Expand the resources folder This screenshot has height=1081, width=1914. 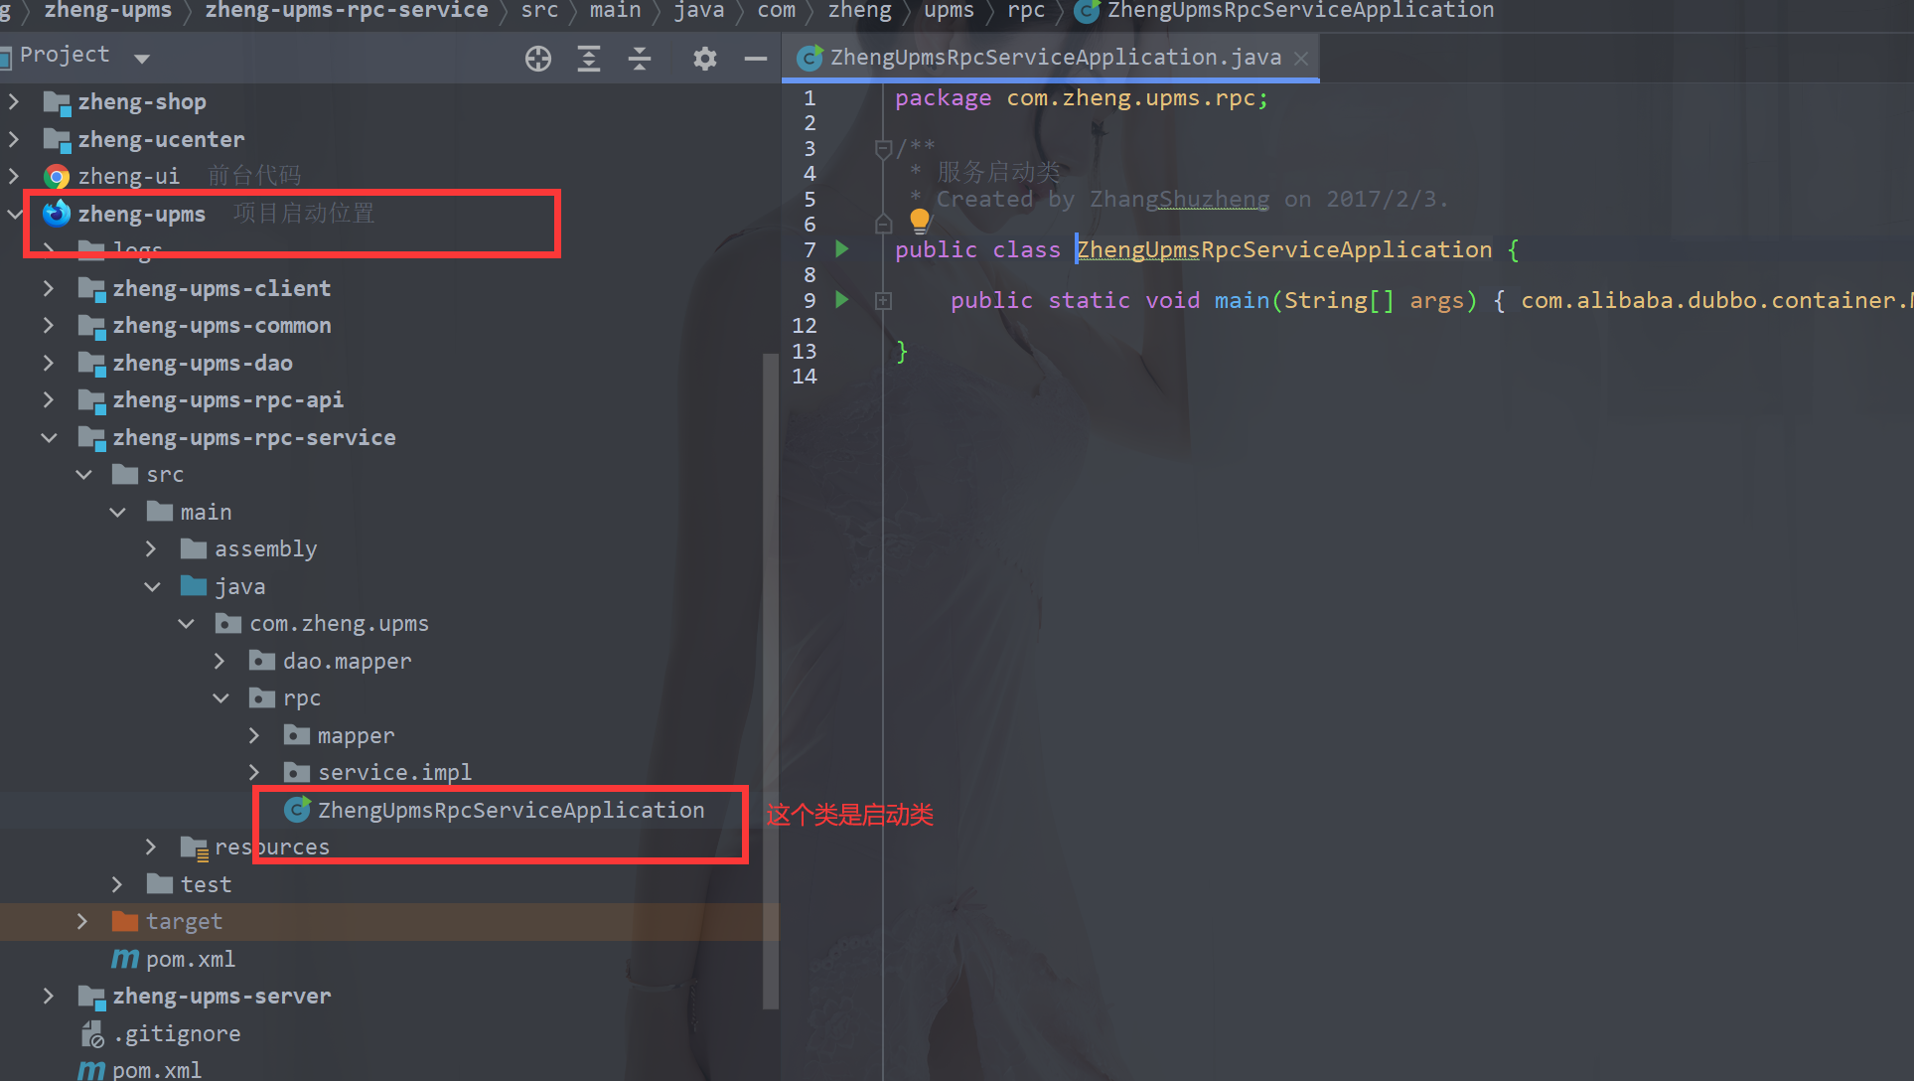coord(151,847)
